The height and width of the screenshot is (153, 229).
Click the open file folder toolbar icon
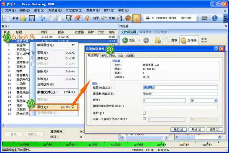point(23,18)
